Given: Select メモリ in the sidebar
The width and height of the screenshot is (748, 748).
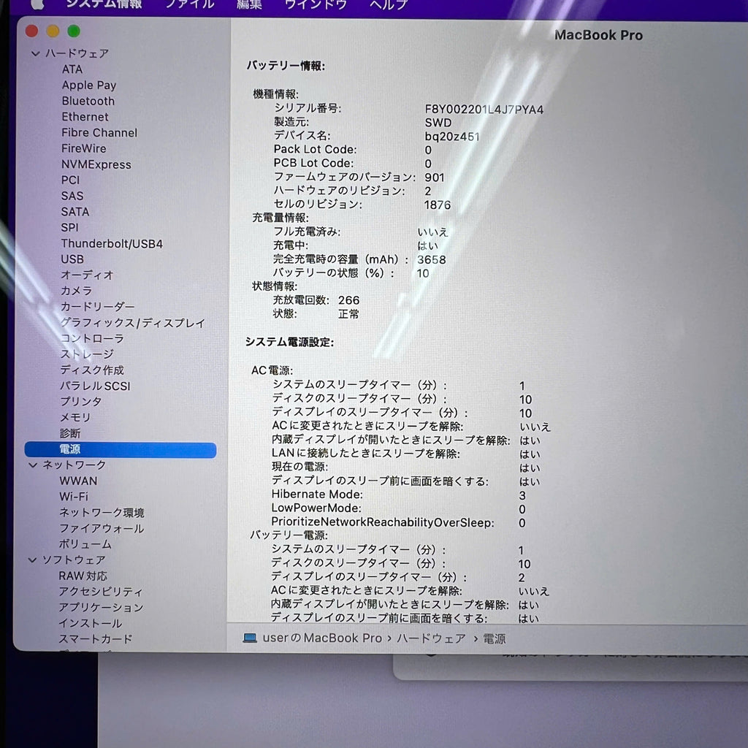Looking at the screenshot, I should pos(75,417).
